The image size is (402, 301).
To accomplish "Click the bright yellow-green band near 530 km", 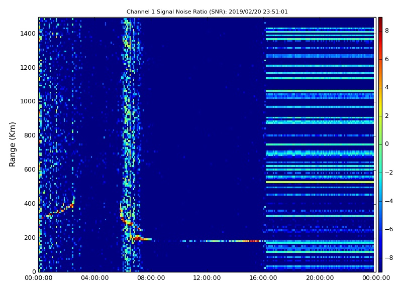I will coord(320,182).
